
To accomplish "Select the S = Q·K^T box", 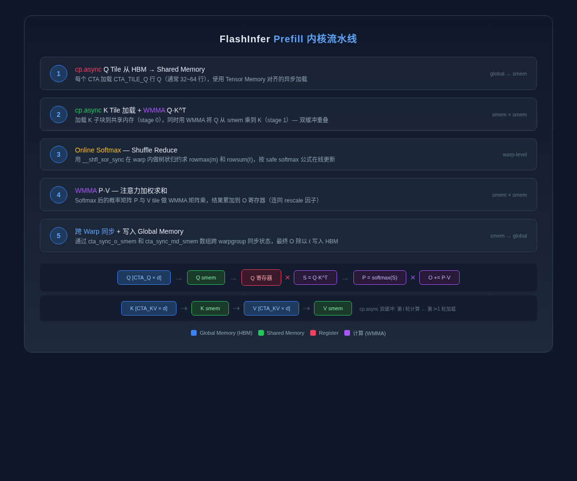I will tap(315, 278).
